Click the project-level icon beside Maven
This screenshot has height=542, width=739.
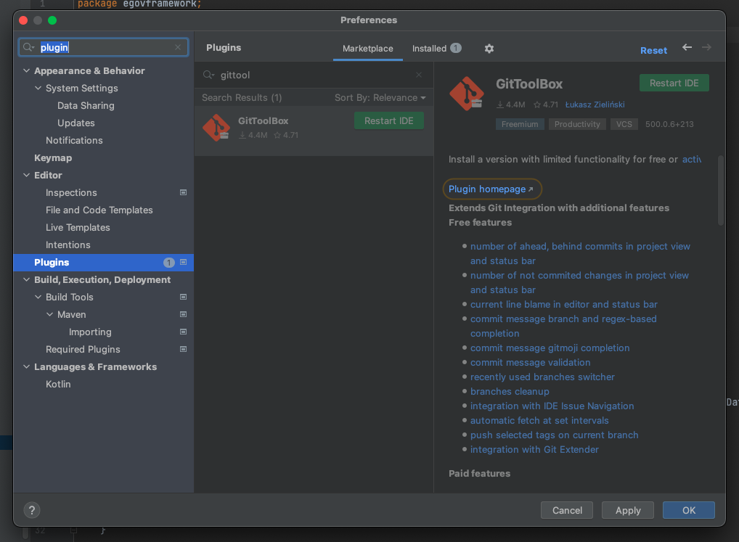point(184,315)
